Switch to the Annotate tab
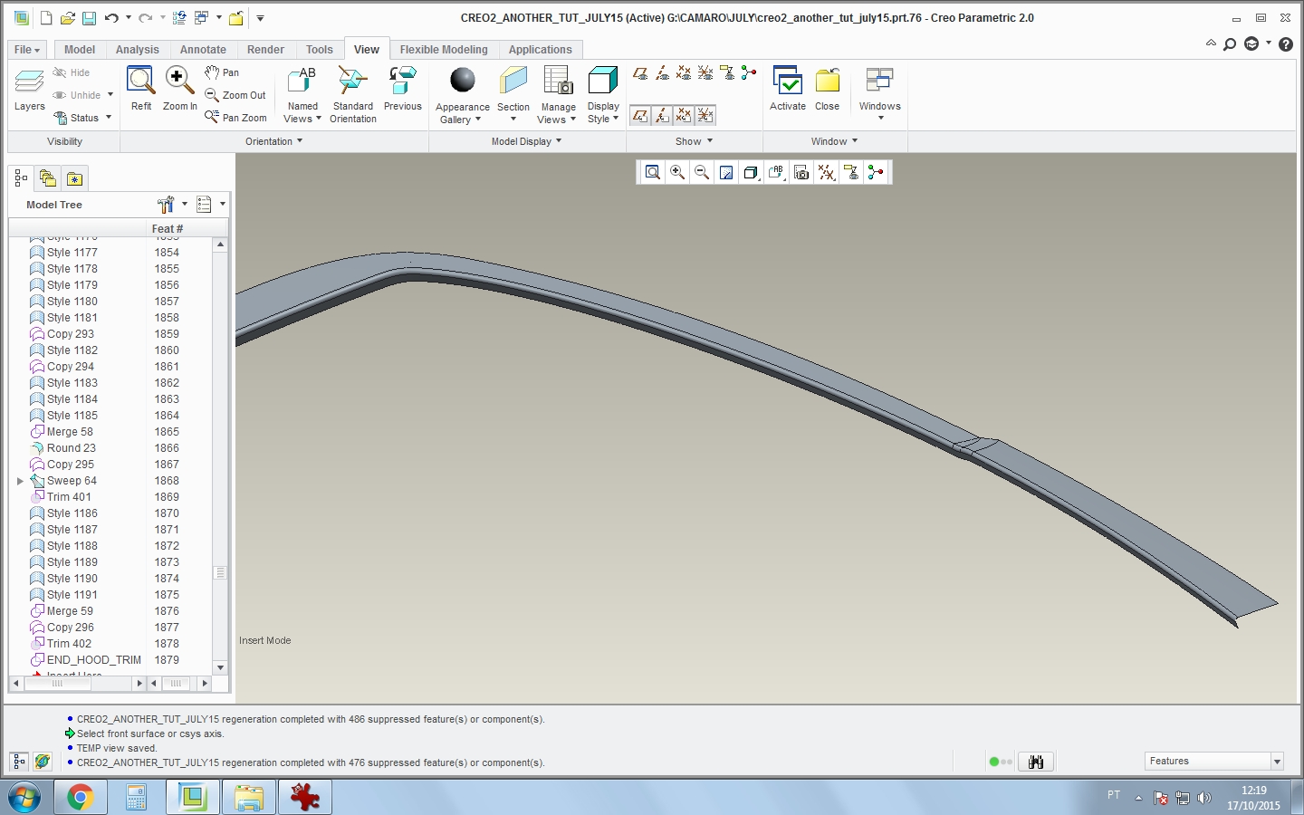Image resolution: width=1304 pixels, height=815 pixels. 203,50
